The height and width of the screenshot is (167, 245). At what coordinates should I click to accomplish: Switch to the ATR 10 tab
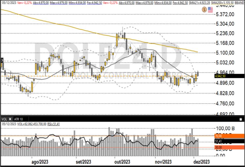pyautogui.click(x=19, y=119)
